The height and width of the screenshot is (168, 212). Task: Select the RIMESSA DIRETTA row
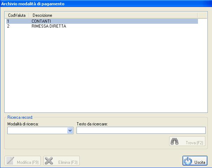(x=102, y=26)
